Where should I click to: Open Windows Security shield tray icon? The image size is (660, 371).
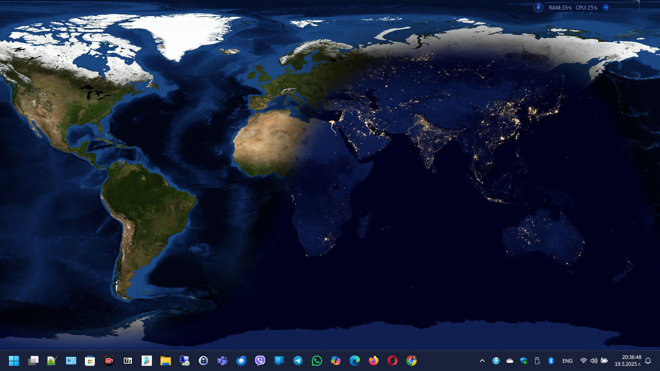[x=524, y=361]
